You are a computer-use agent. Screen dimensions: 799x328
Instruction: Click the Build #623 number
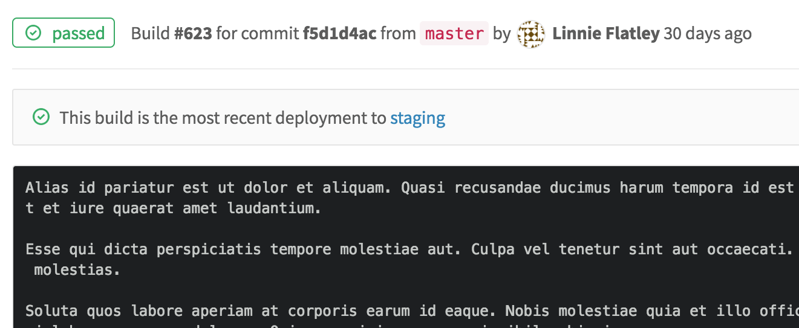(x=193, y=33)
